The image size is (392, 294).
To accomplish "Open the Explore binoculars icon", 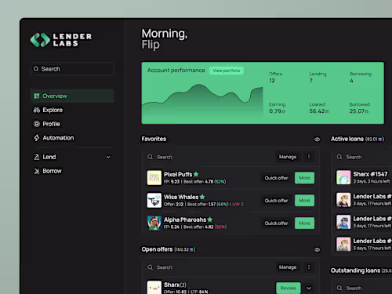I will pos(37,110).
